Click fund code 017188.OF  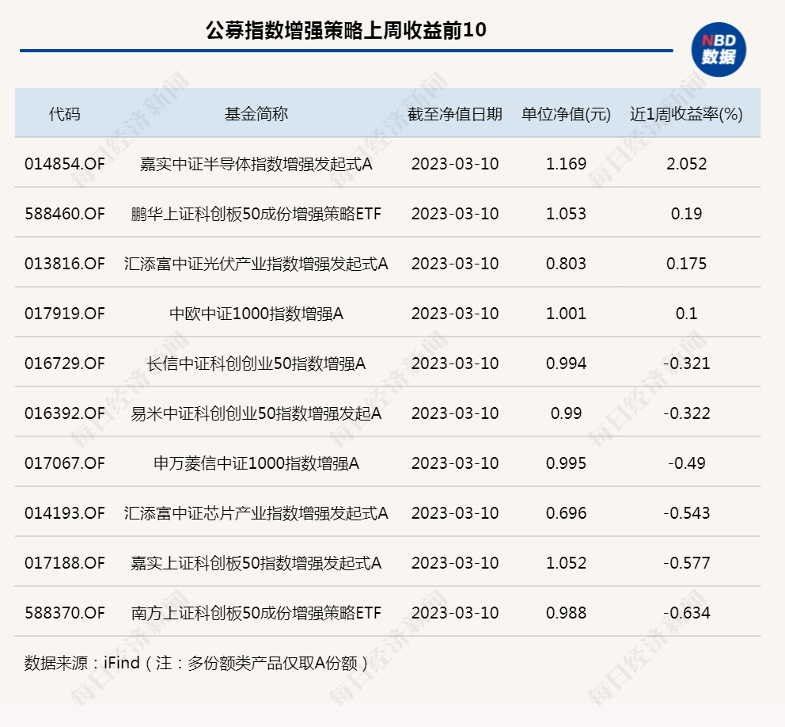click(64, 563)
